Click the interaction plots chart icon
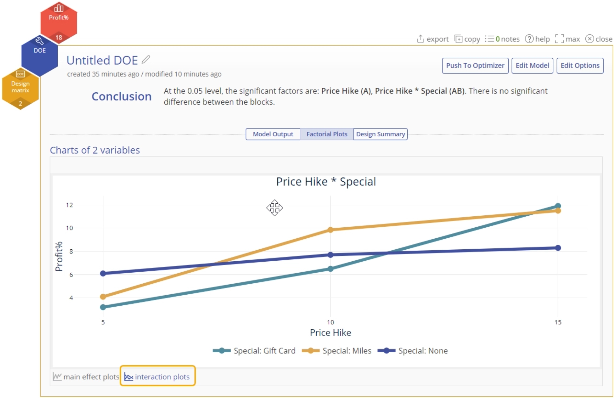This screenshot has width=616, height=398. (129, 377)
